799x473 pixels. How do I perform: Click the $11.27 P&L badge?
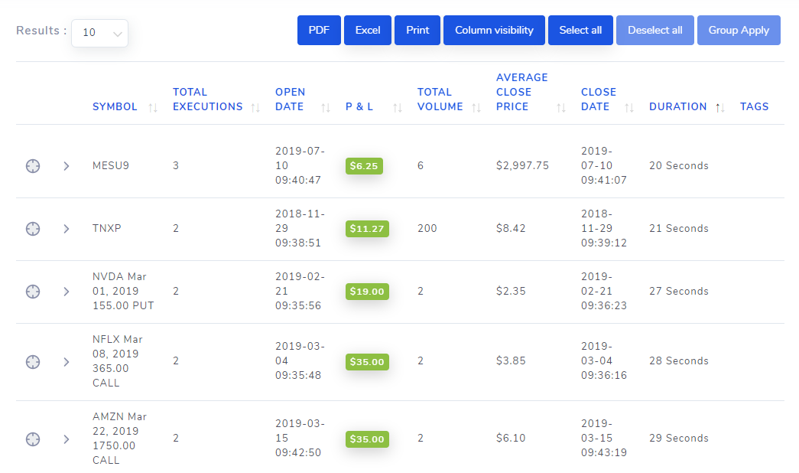click(367, 229)
